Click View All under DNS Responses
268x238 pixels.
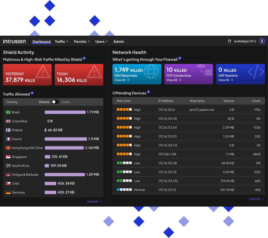pyautogui.click(x=122, y=80)
